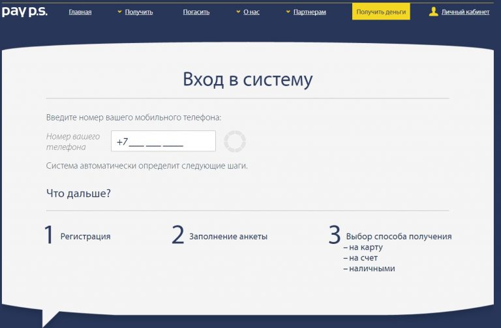Expand the Партнерам dropdown arrow

288,12
